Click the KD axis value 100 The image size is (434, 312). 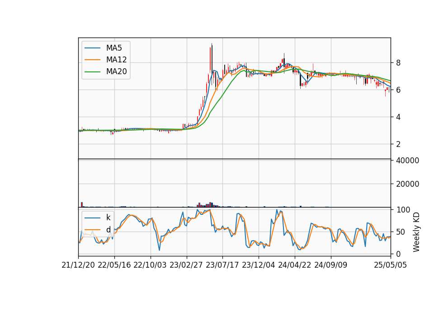point(403,210)
